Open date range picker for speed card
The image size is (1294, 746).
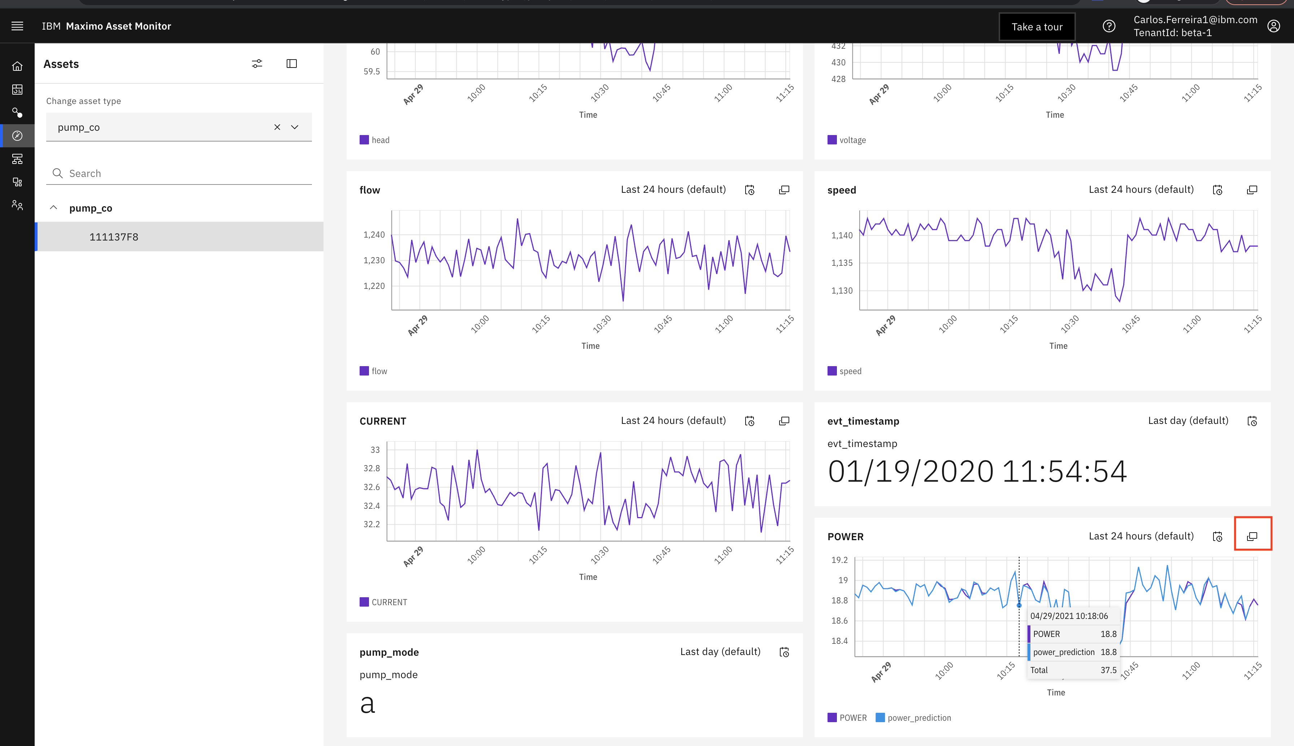pyautogui.click(x=1218, y=190)
